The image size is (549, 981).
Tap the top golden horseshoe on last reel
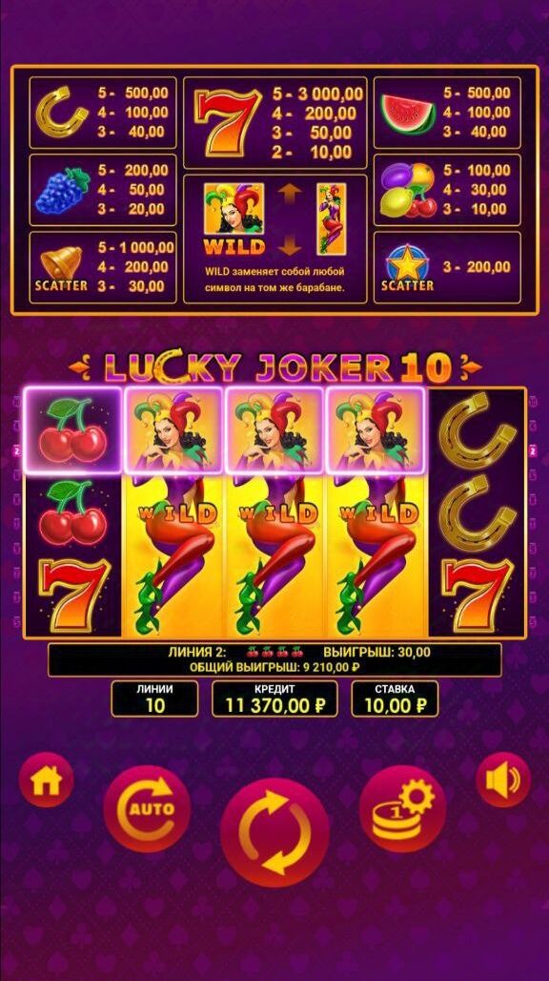point(478,431)
